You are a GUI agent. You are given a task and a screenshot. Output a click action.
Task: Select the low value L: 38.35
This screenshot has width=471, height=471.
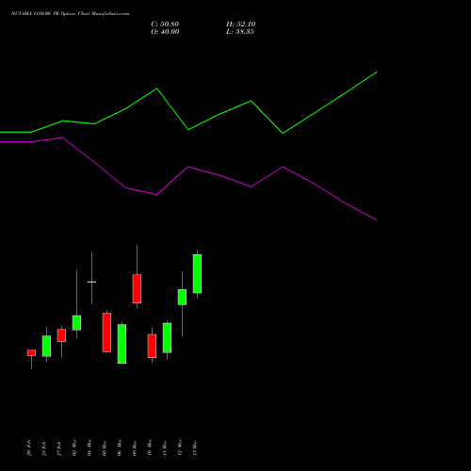click(x=240, y=32)
